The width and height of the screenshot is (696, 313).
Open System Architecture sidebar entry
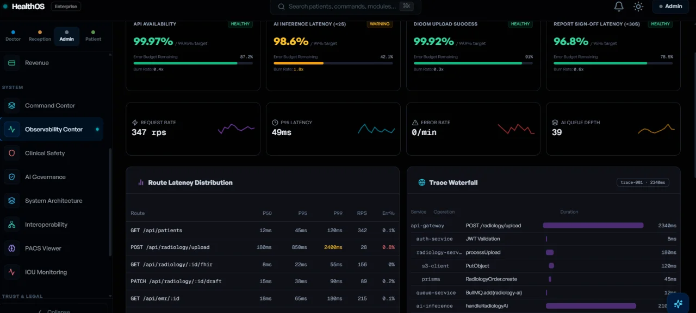(x=52, y=201)
